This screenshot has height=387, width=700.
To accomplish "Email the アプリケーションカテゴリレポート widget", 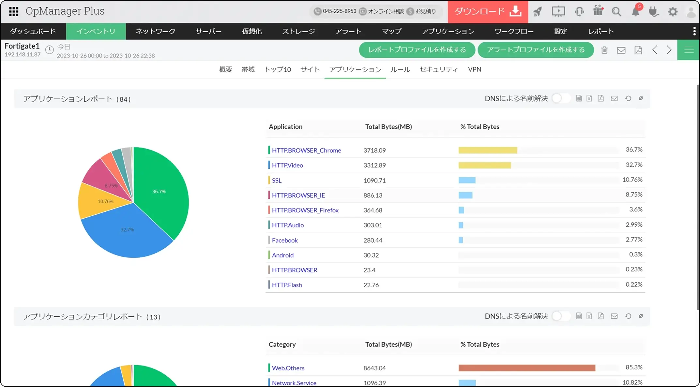I will point(614,316).
